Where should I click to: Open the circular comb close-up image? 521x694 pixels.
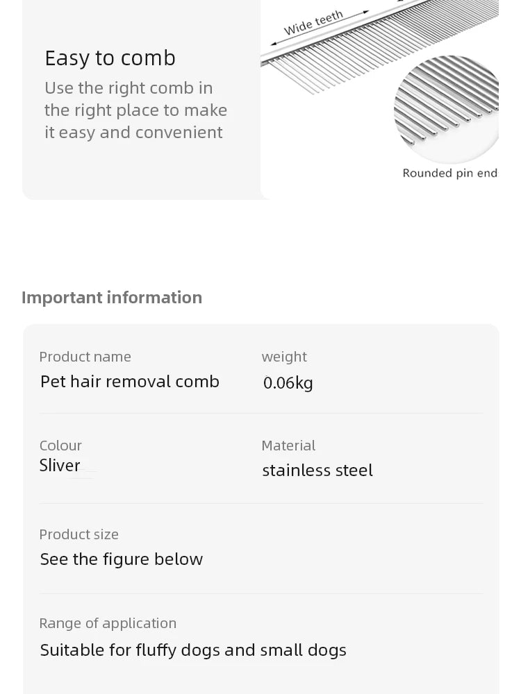(446, 109)
